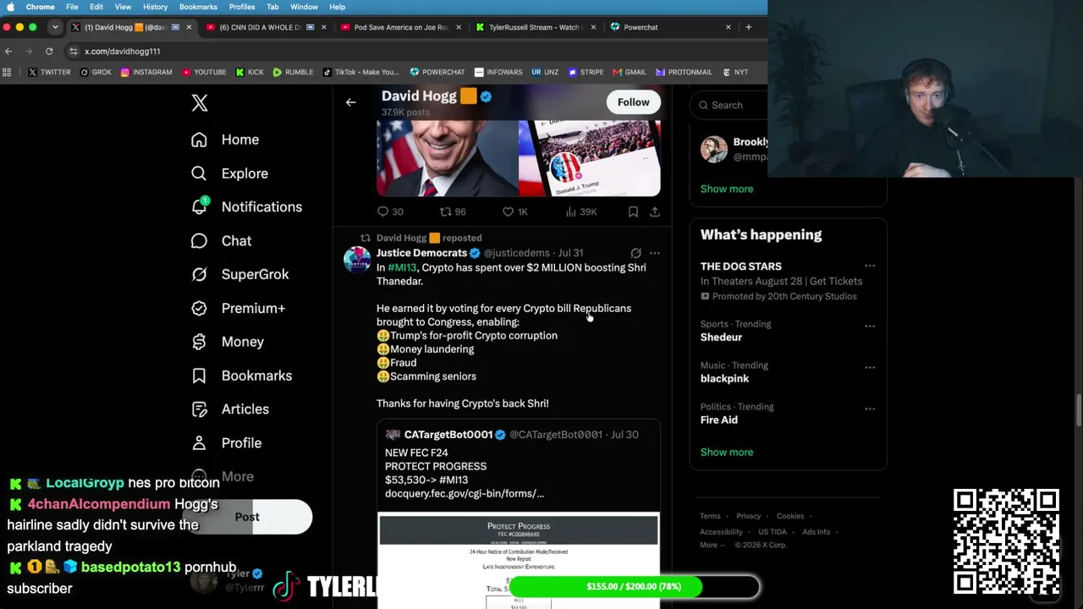Open the INFOWARS bookmark
The width and height of the screenshot is (1083, 609).
[x=498, y=72]
